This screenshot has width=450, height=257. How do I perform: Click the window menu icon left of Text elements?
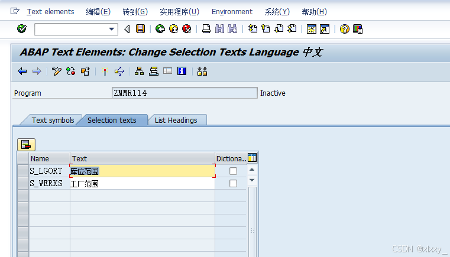(x=15, y=11)
